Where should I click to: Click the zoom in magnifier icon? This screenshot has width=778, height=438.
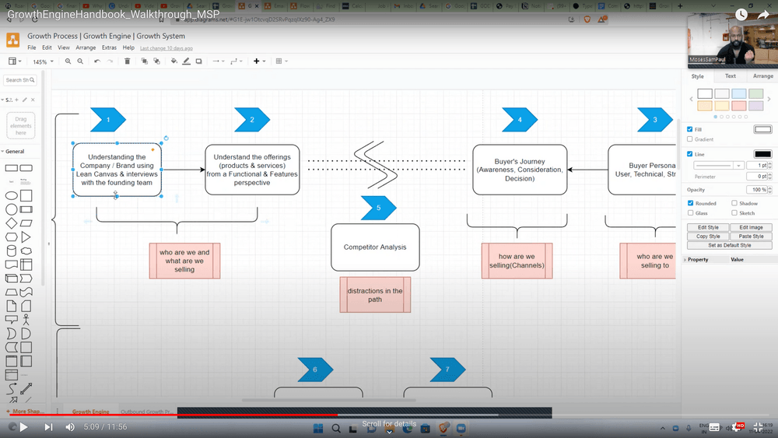click(x=68, y=61)
